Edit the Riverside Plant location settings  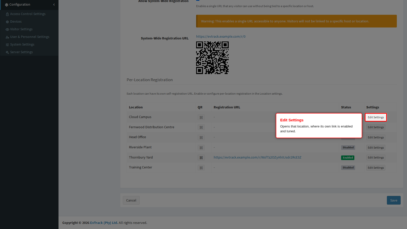coord(376,148)
